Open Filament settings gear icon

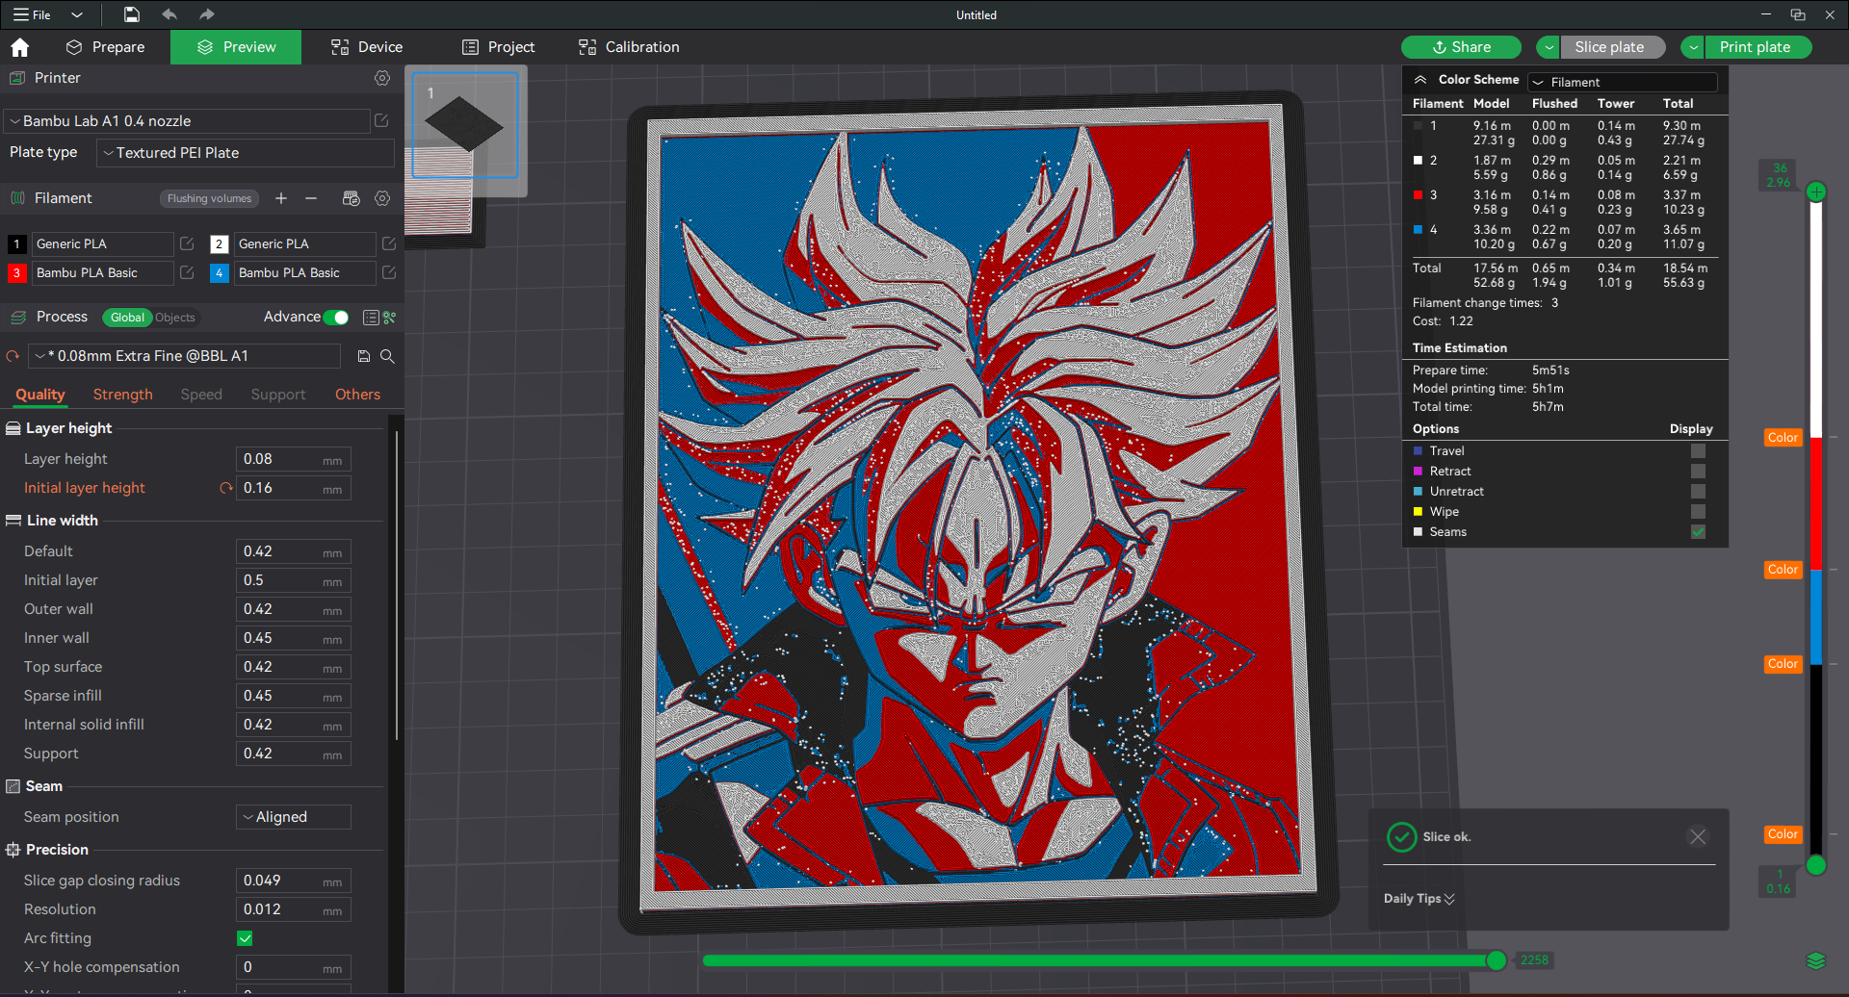[x=382, y=198]
